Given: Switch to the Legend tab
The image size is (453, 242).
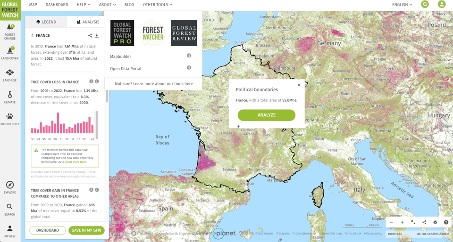Looking at the screenshot, I should (x=46, y=22).
